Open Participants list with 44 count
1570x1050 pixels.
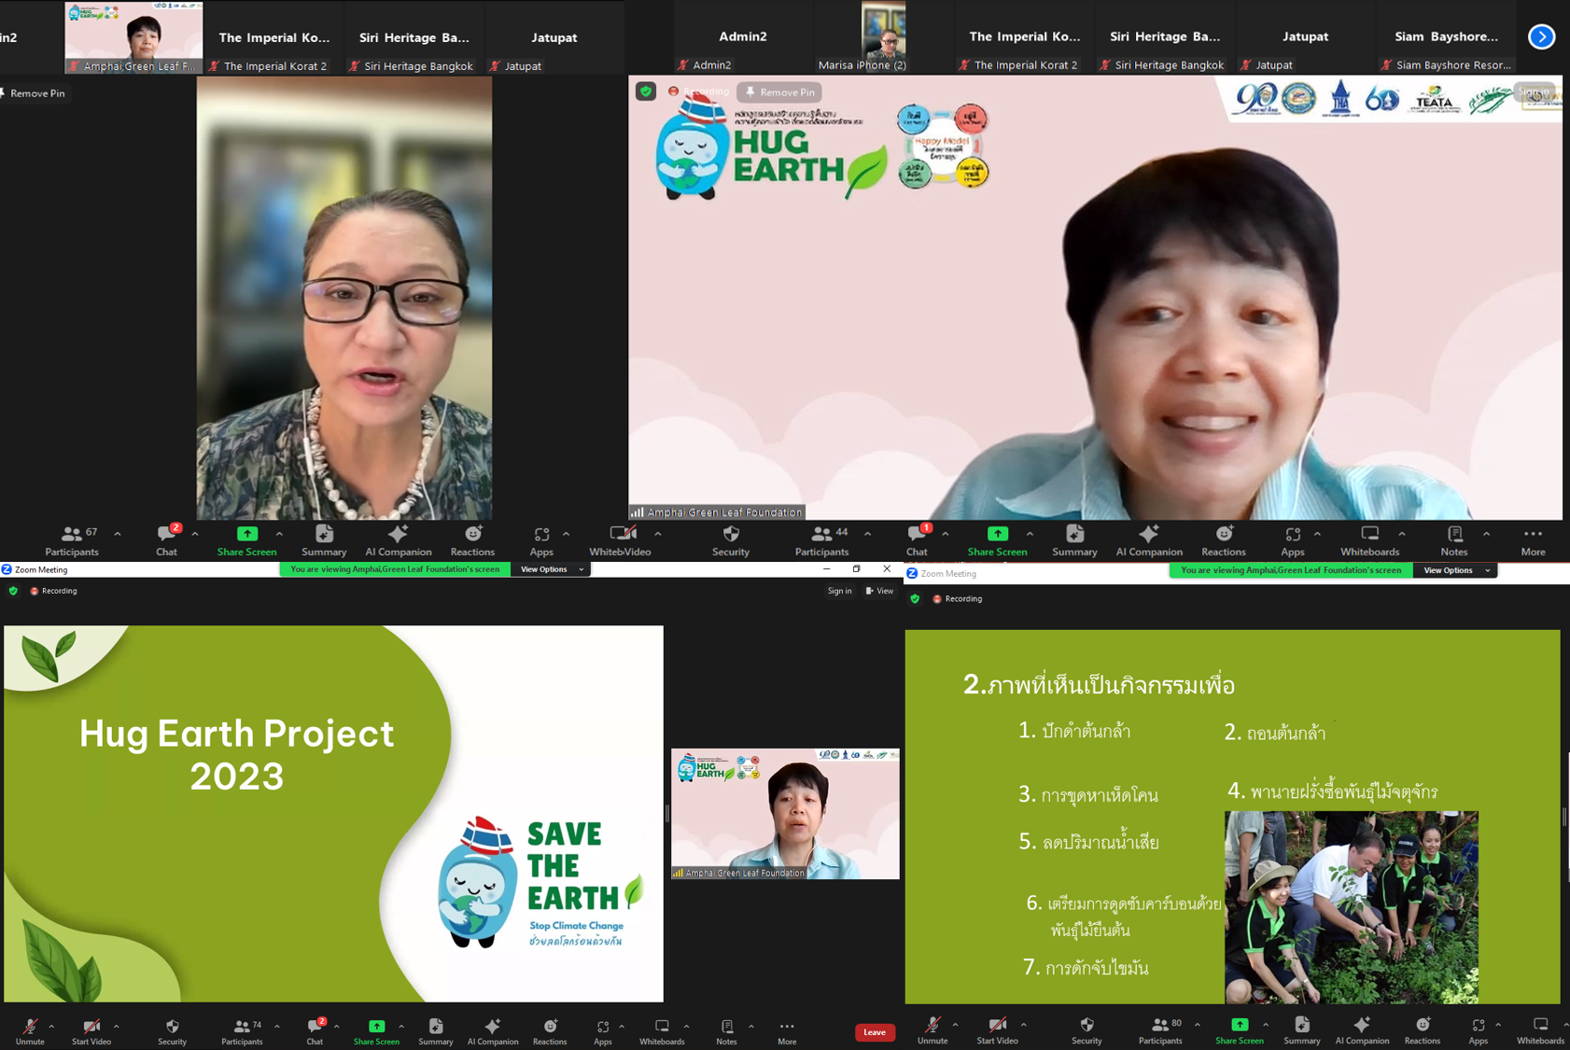(x=821, y=540)
